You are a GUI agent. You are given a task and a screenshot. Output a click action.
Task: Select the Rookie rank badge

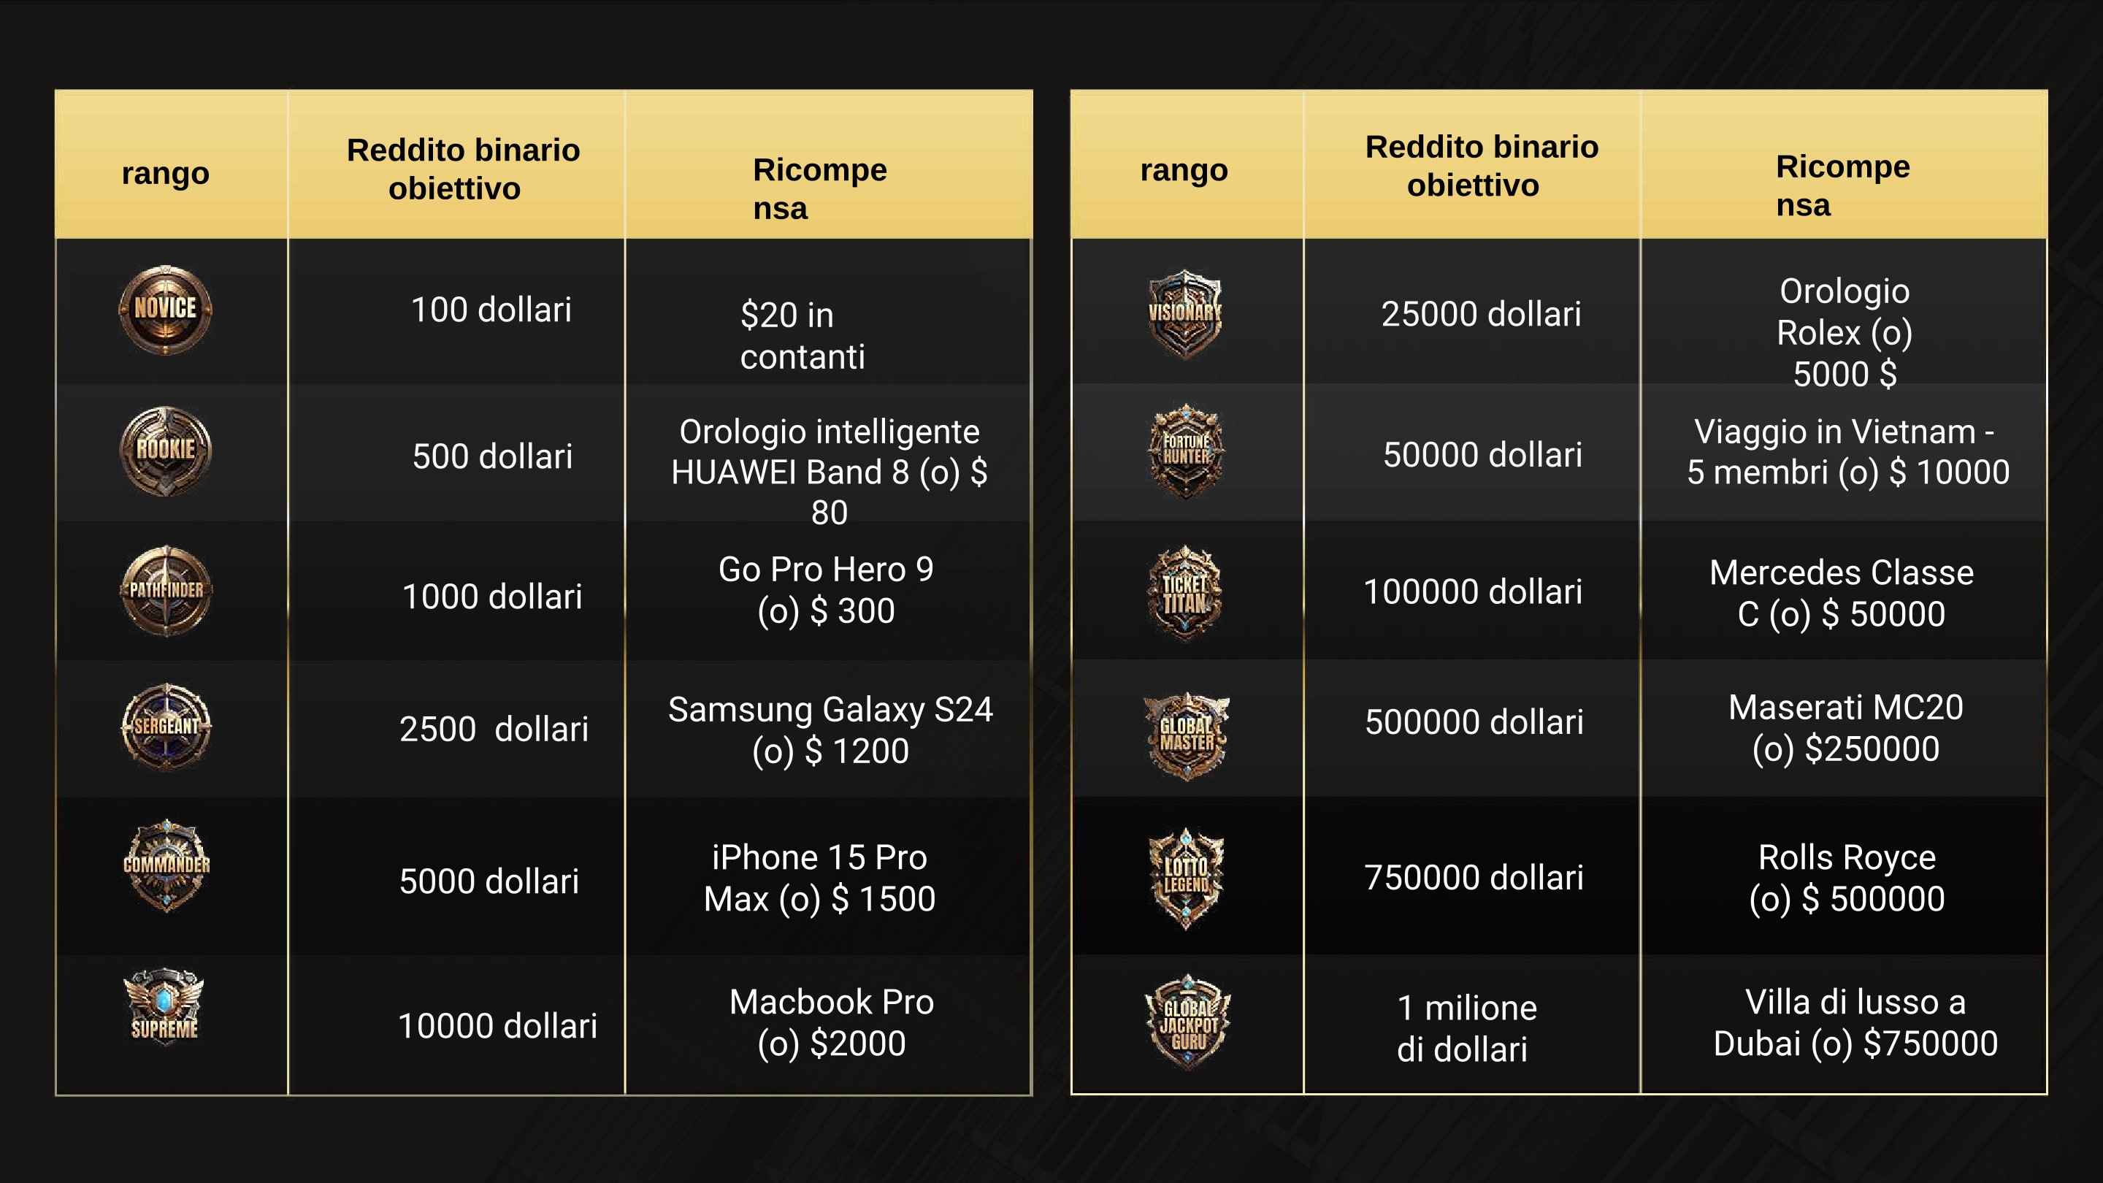[x=166, y=451]
